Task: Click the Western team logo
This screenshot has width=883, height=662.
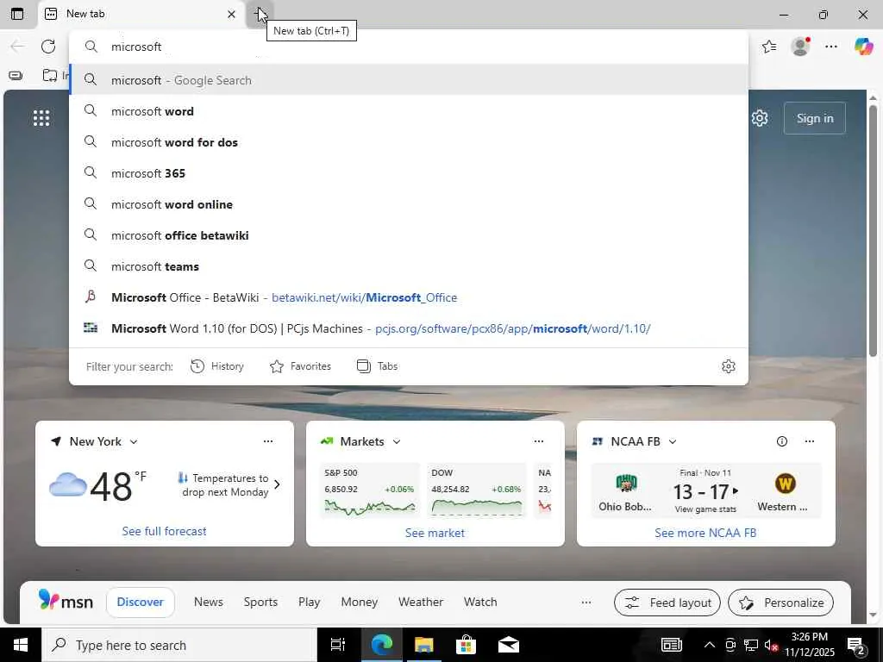Action: pyautogui.click(x=785, y=484)
